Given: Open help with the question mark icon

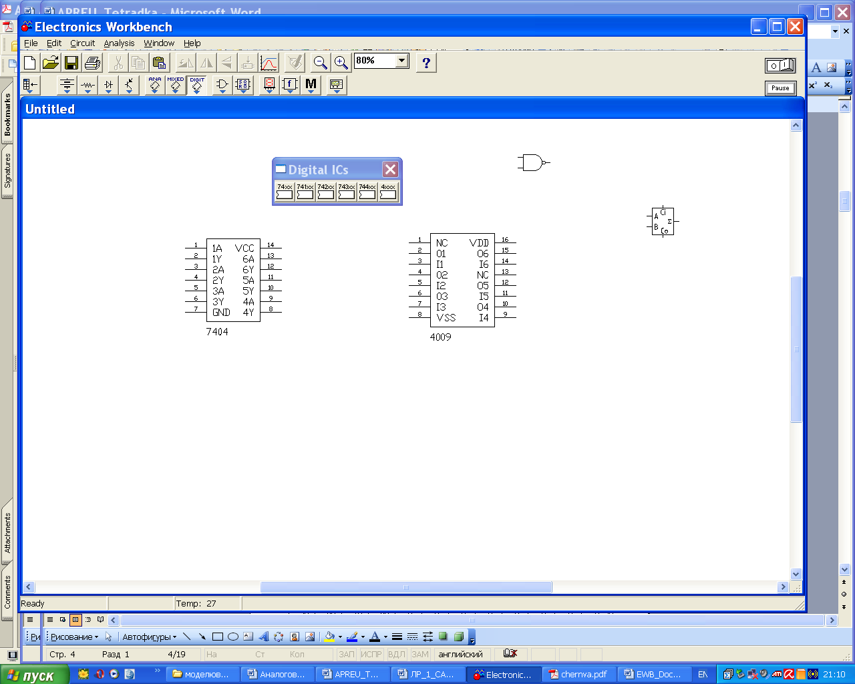Looking at the screenshot, I should [426, 63].
